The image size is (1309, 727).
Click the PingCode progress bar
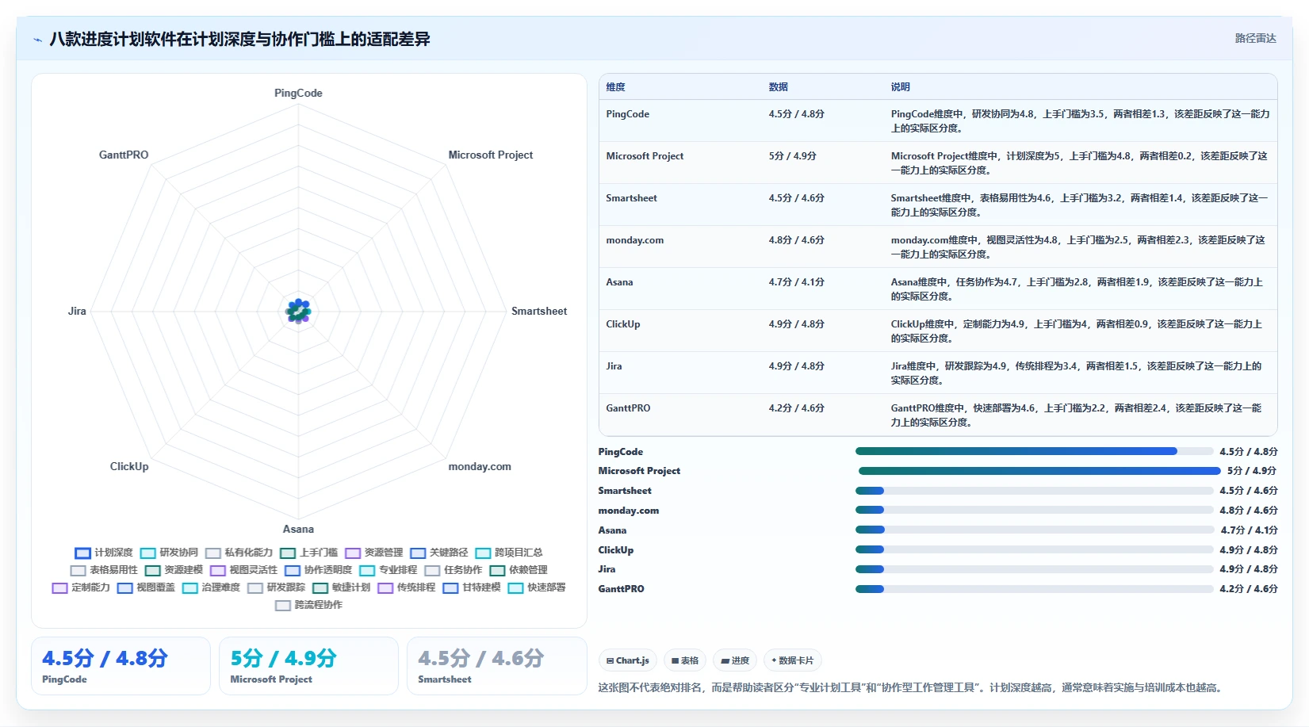point(1034,451)
